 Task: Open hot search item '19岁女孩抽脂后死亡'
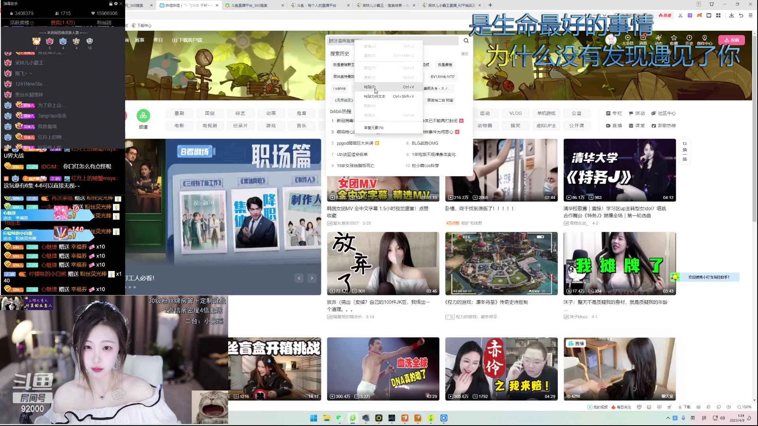[x=355, y=166]
